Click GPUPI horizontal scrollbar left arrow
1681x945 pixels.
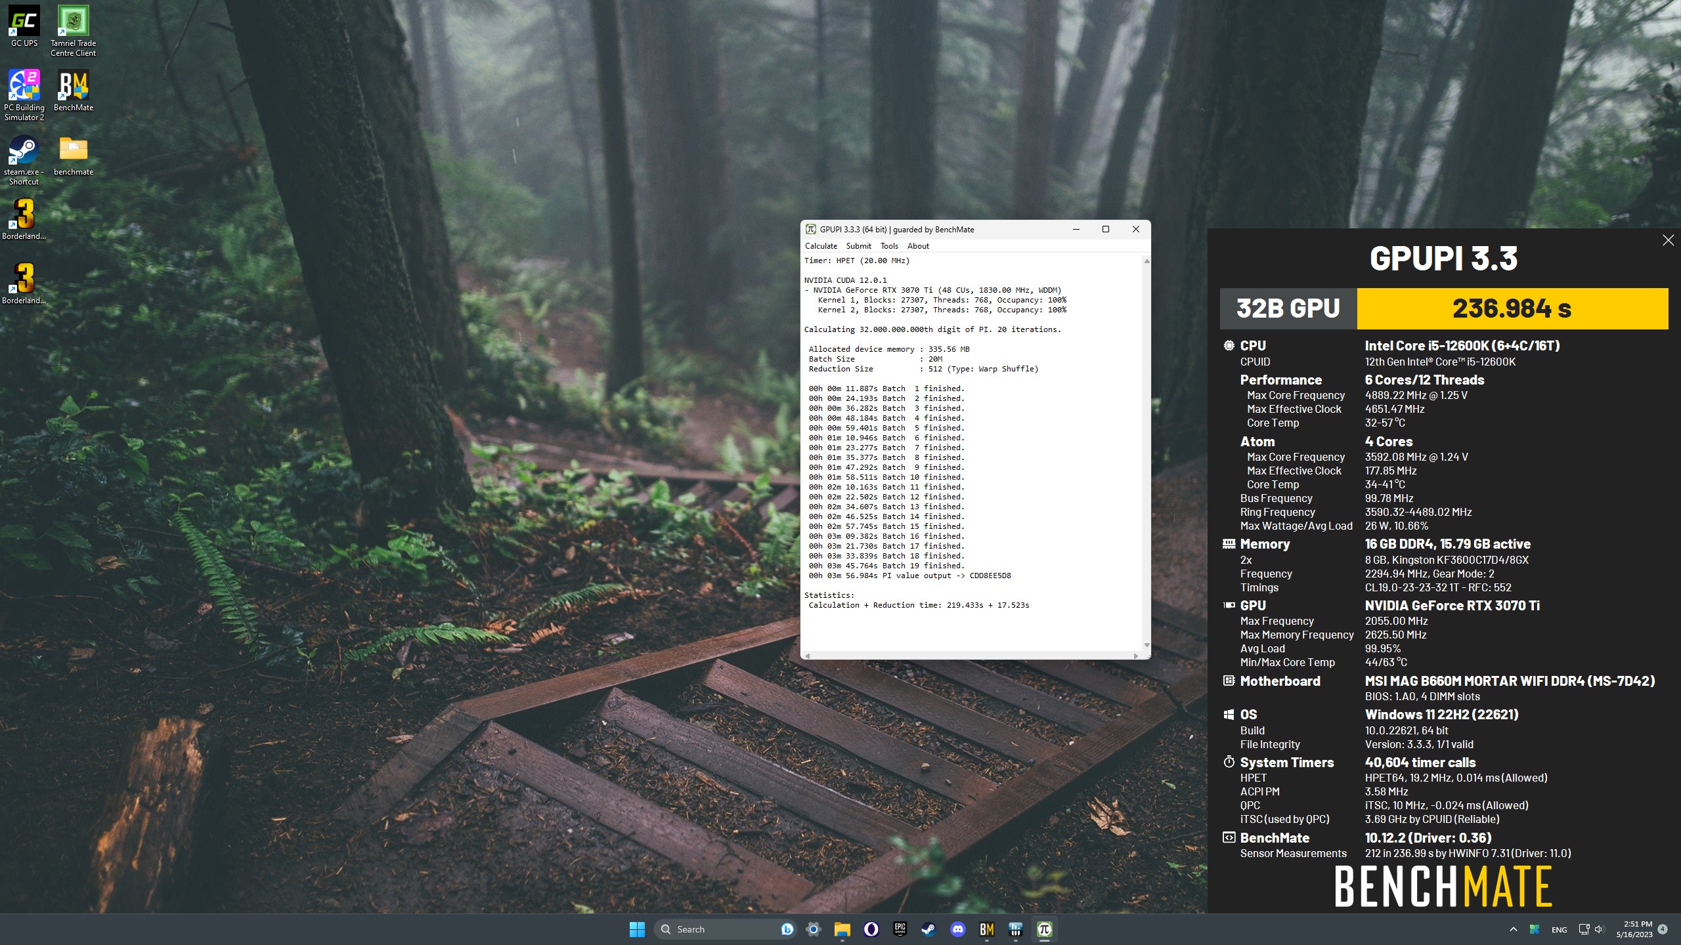(x=808, y=656)
